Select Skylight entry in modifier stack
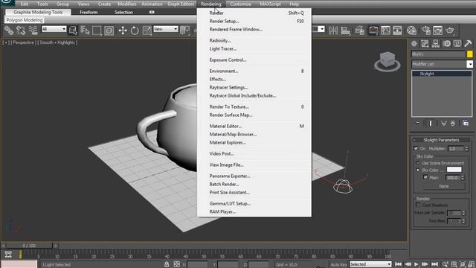The image size is (476, 268). click(x=442, y=74)
